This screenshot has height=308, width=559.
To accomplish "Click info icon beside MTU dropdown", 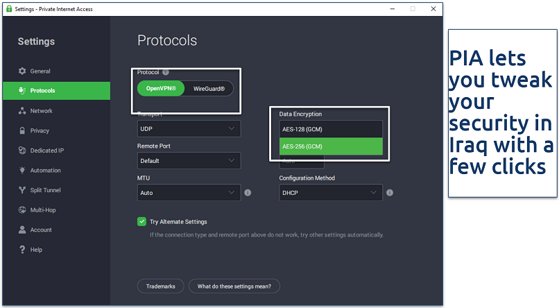I will (x=248, y=193).
